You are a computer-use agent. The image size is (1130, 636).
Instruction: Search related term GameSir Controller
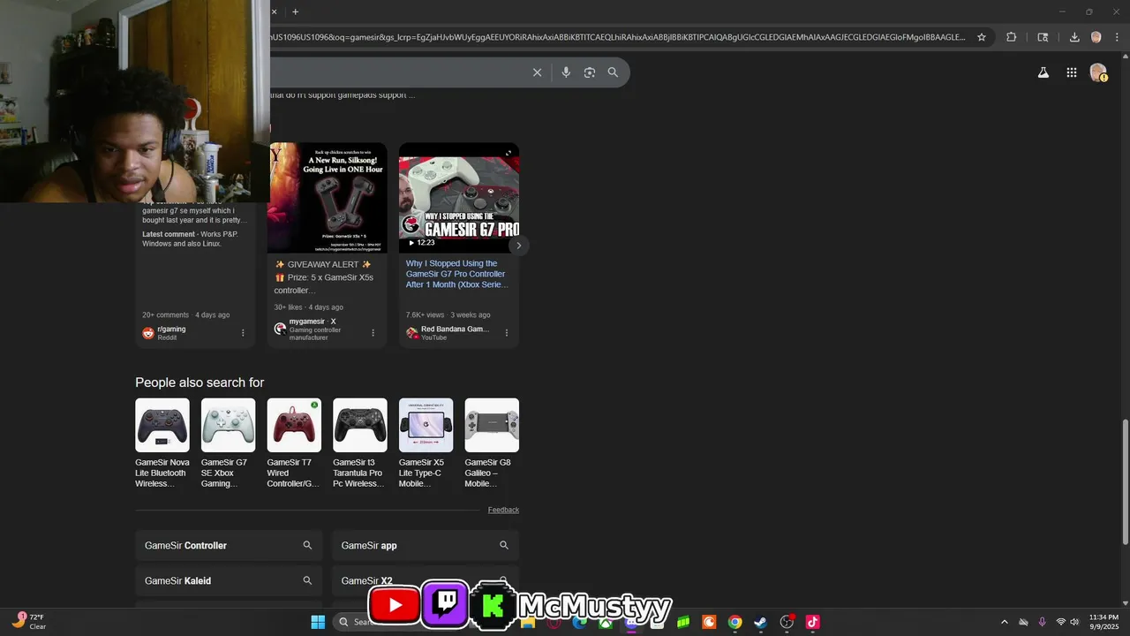(229, 545)
